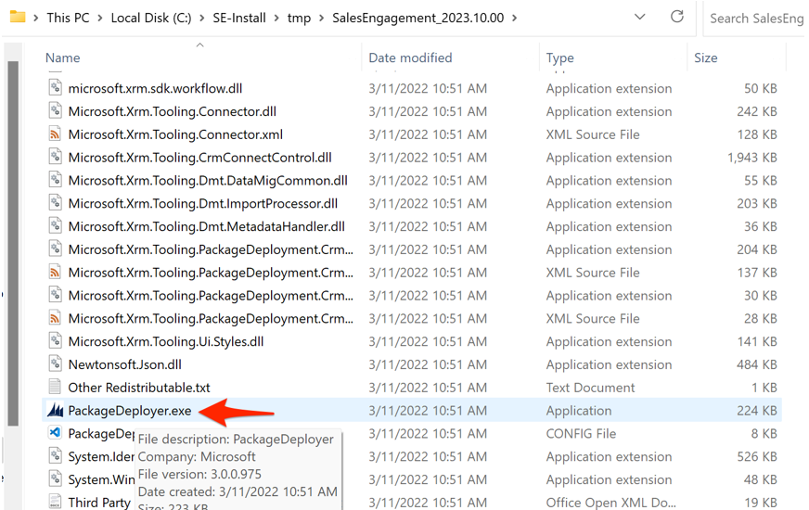This screenshot has height=510, width=809.
Task: Click the Search SalesEng search box
Action: coord(756,19)
